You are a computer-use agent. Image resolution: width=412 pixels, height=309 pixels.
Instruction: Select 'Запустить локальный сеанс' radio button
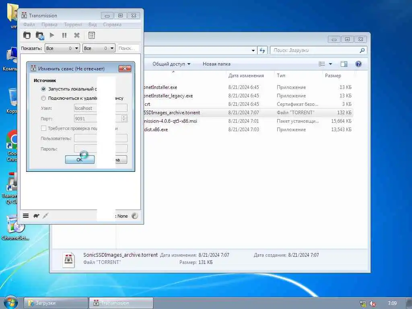pyautogui.click(x=43, y=89)
